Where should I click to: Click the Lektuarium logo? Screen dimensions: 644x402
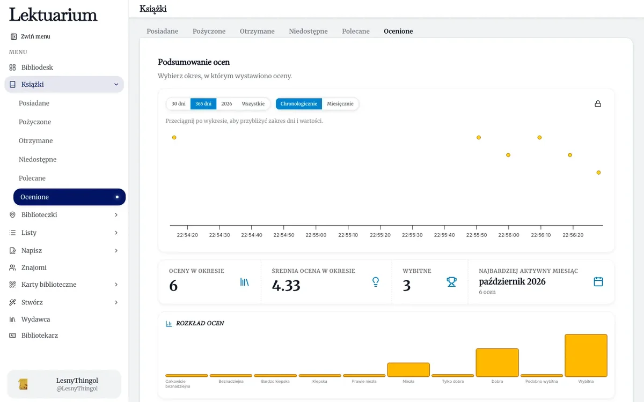53,14
